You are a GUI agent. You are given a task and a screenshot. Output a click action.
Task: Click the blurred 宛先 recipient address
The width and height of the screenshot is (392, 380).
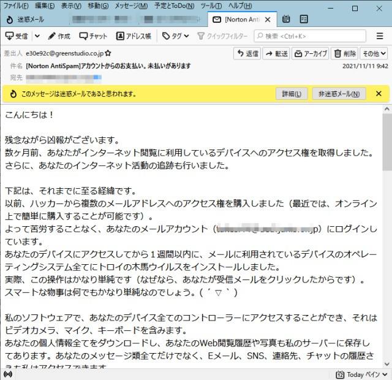coord(64,78)
